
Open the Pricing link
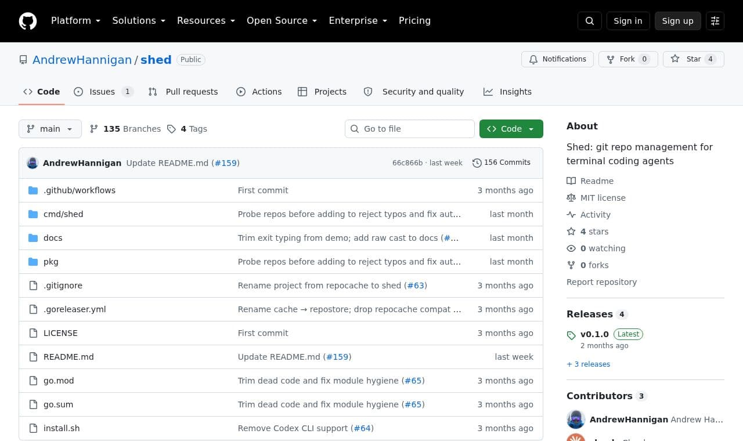414,21
